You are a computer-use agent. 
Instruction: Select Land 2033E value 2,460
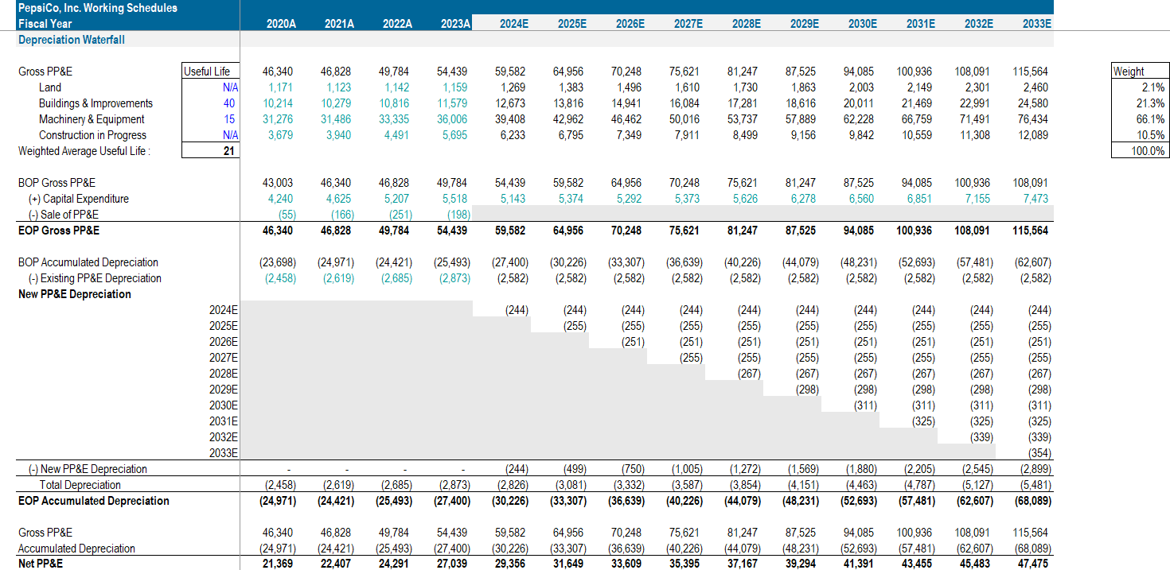(x=1036, y=87)
